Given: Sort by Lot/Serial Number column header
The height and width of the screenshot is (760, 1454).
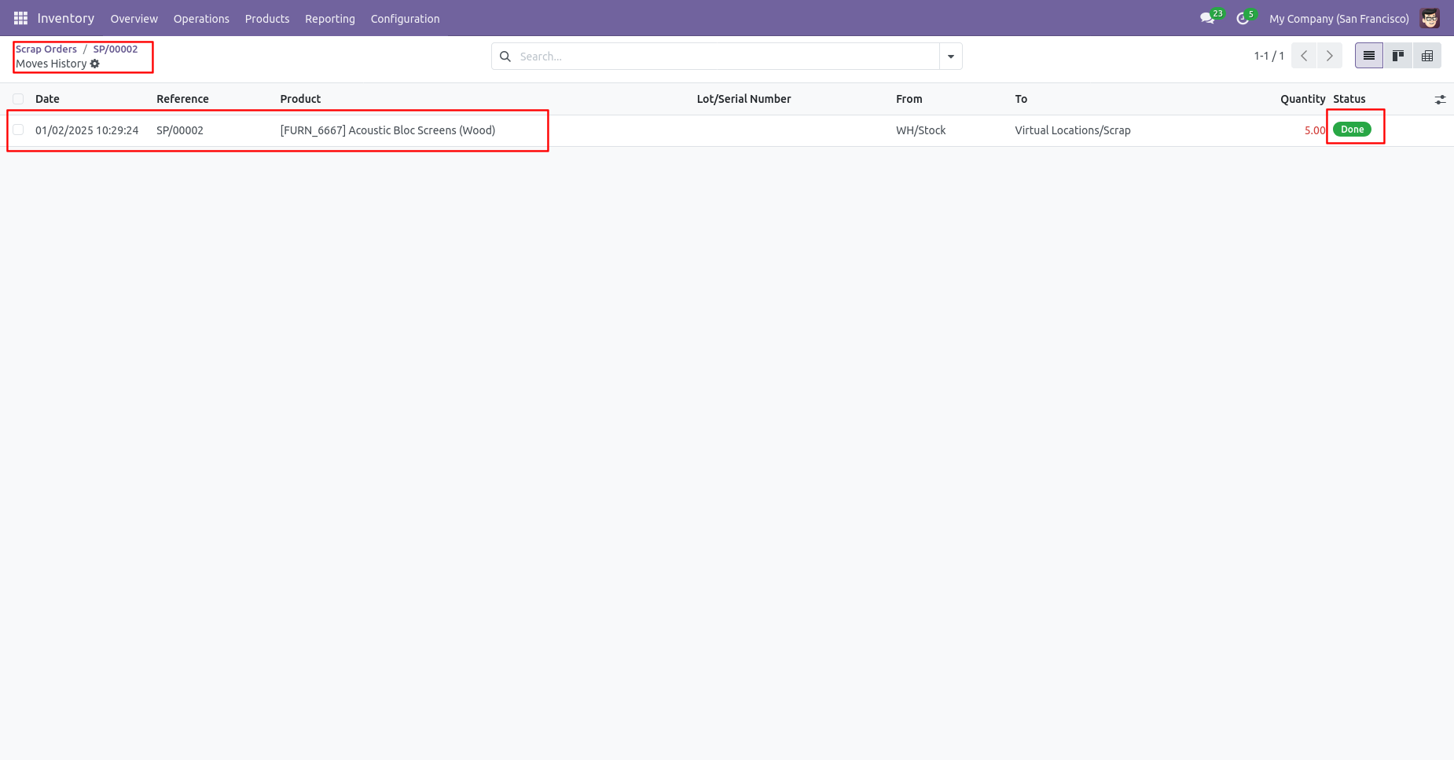Looking at the screenshot, I should [x=744, y=99].
